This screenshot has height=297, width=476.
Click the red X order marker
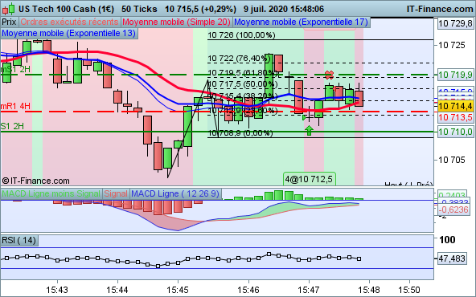coord(329,75)
